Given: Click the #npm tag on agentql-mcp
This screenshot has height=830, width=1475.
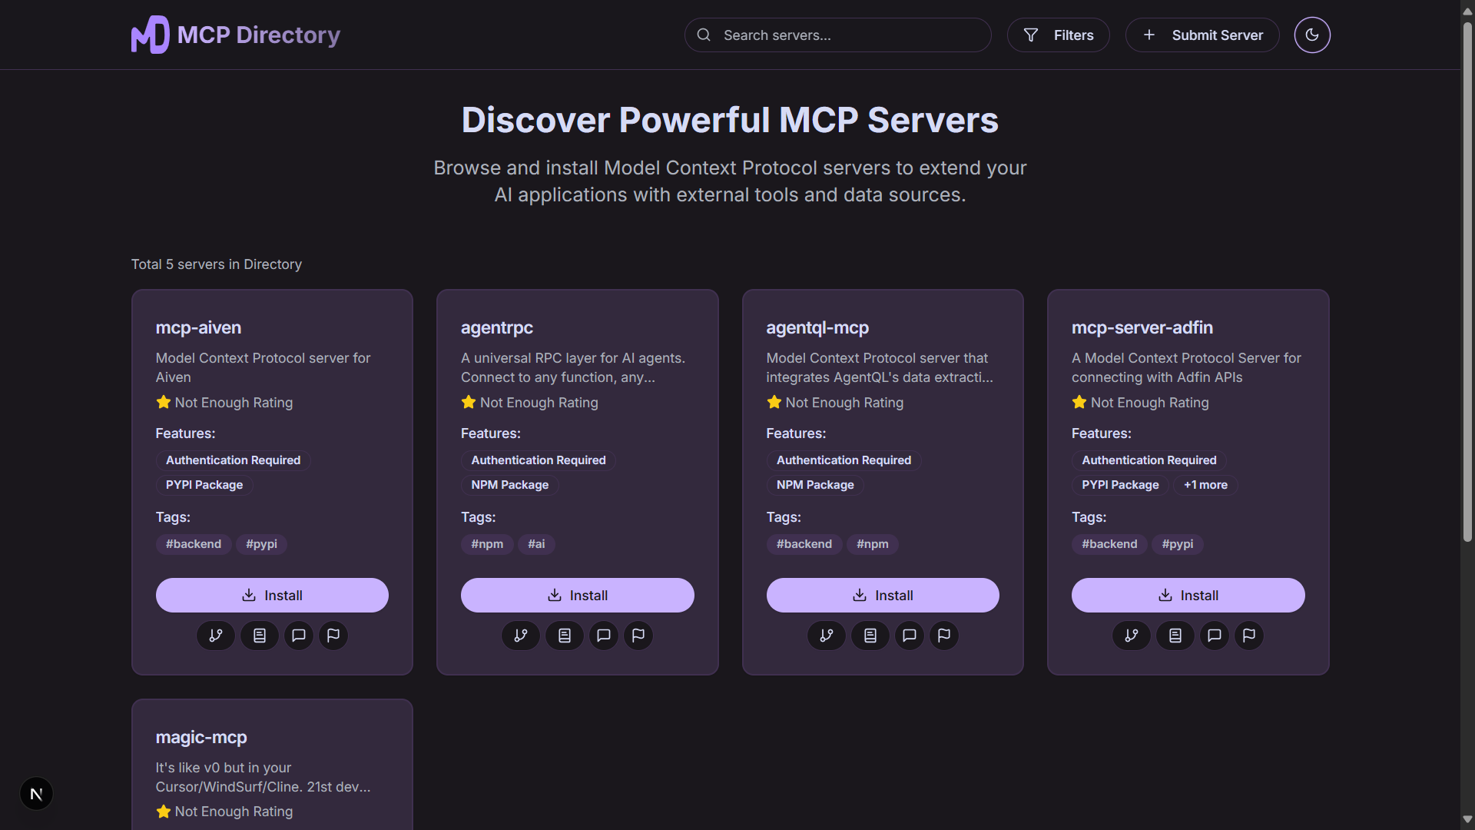Looking at the screenshot, I should pos(872,544).
